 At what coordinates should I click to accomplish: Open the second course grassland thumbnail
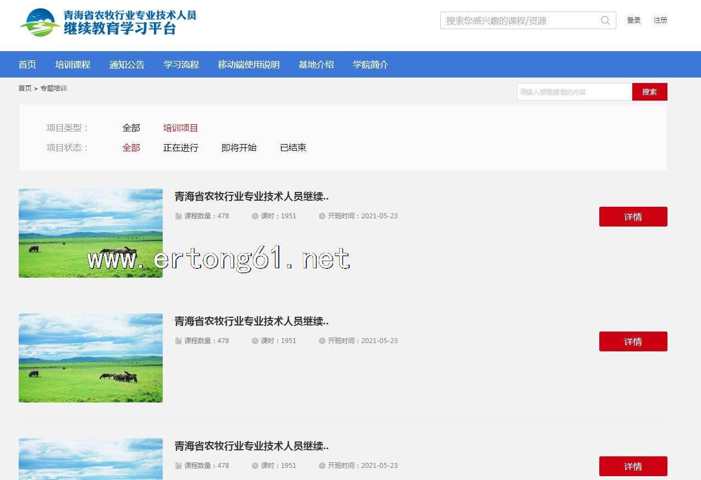[91, 358]
